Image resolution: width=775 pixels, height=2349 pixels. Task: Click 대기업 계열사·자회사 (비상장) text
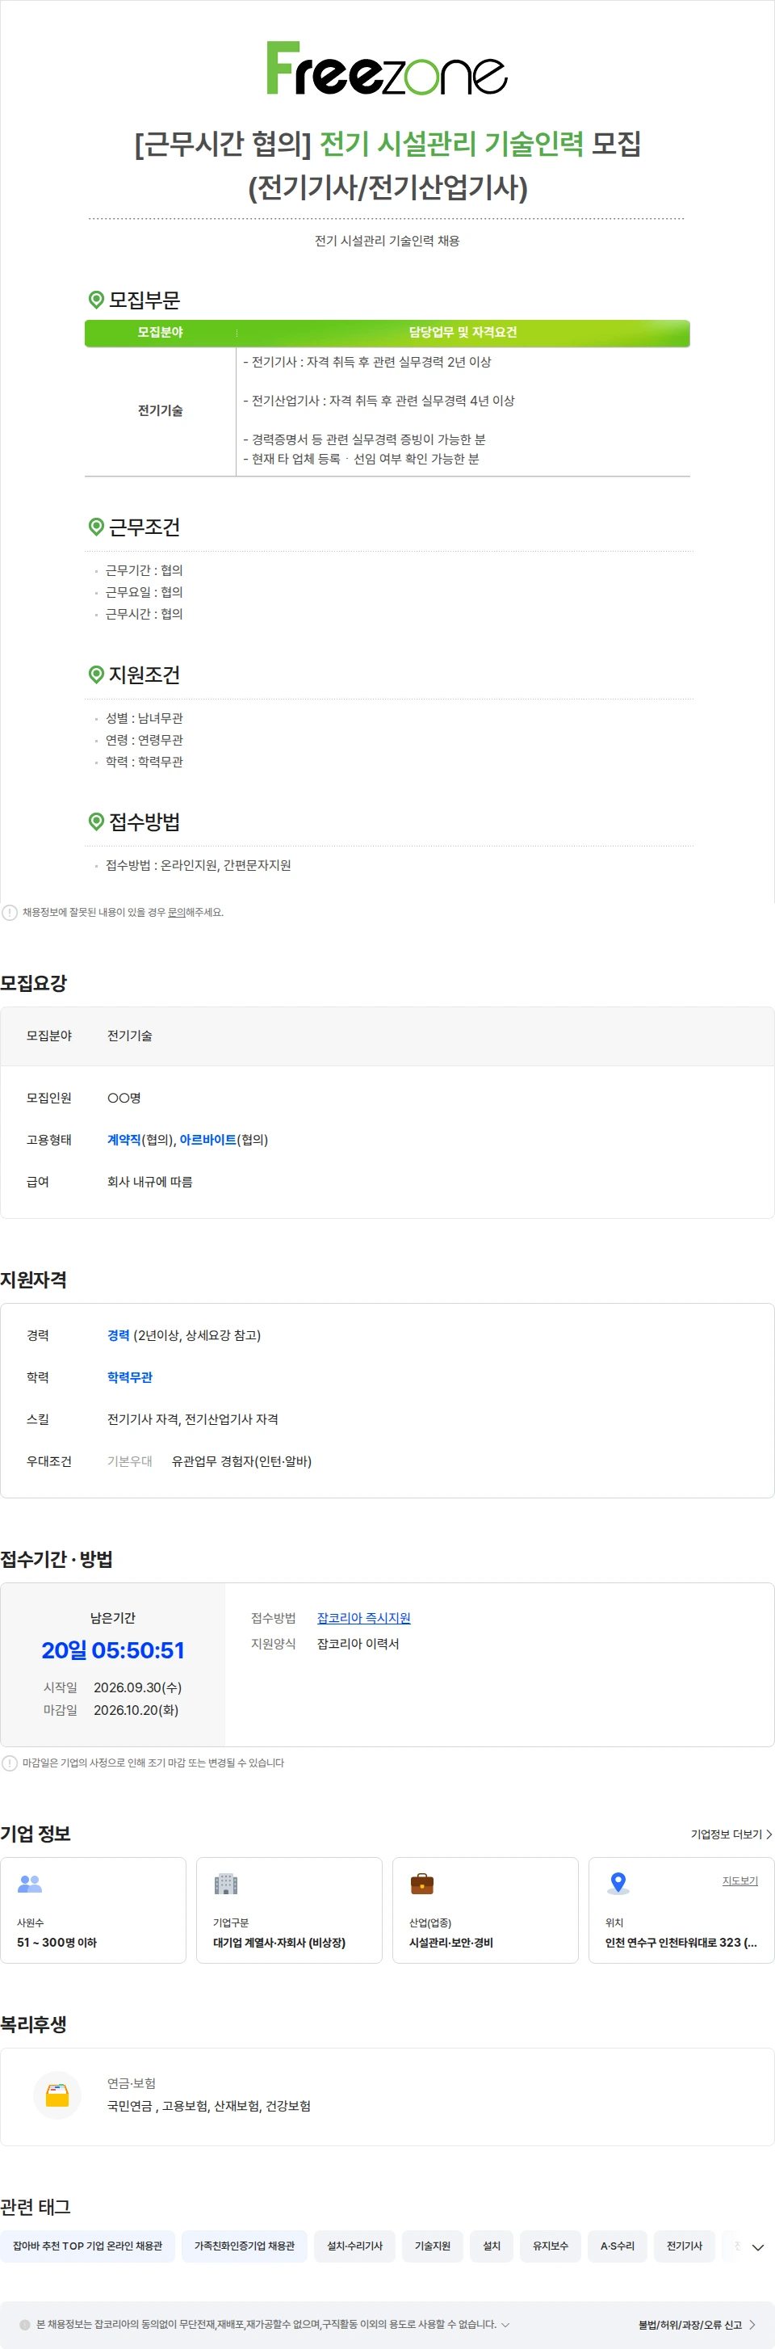point(279,1941)
